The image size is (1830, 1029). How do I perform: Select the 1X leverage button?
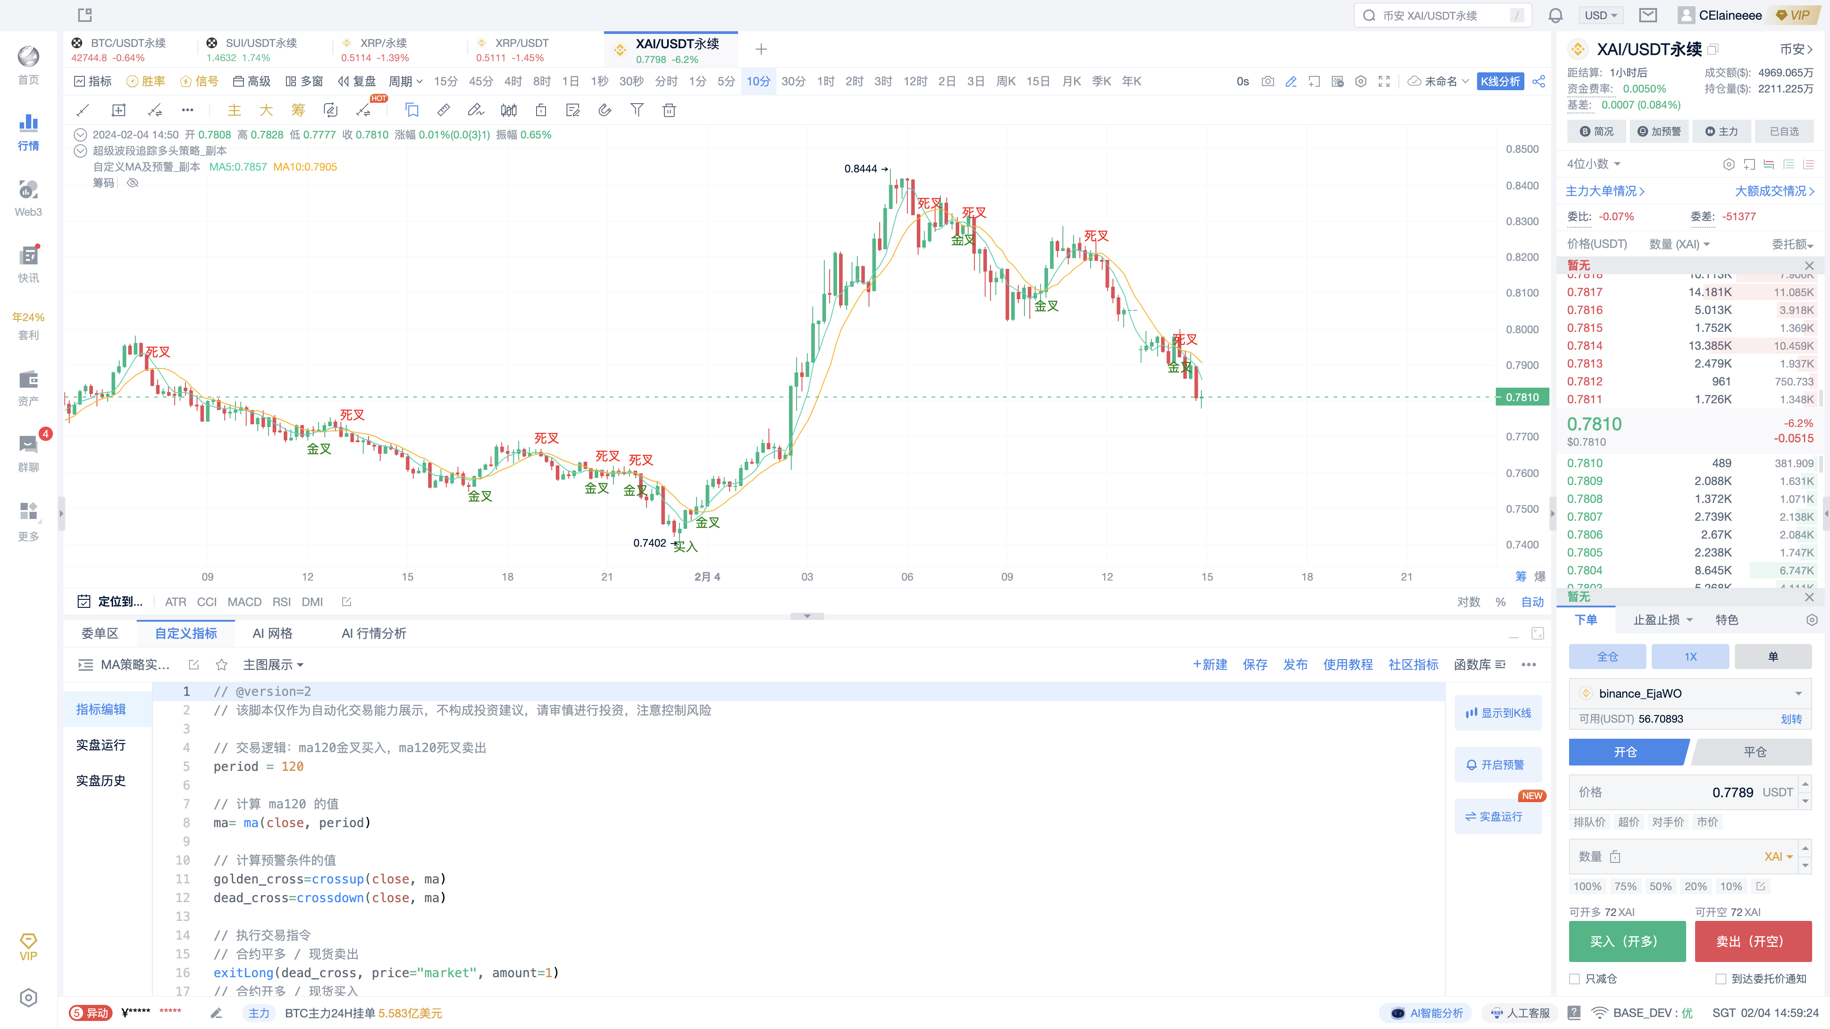pos(1691,657)
